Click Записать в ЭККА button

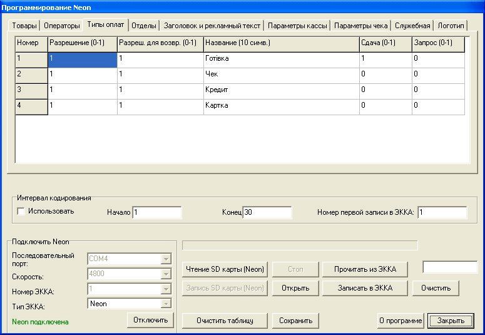coord(365,288)
